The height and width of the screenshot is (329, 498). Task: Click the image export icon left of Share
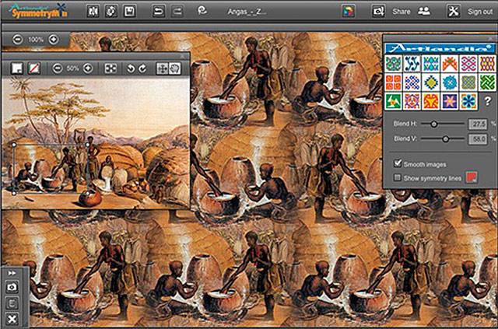(378, 12)
